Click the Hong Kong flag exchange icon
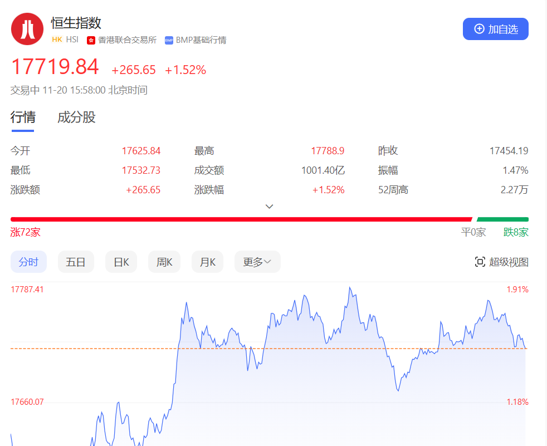The width and height of the screenshot is (547, 446). point(91,41)
